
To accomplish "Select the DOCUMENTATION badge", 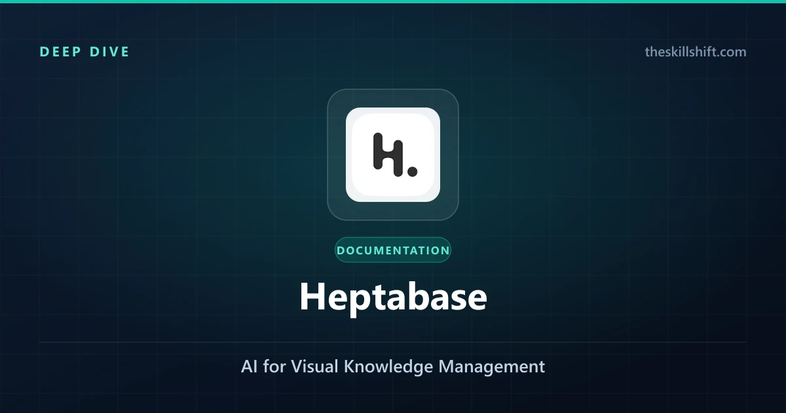I will (x=393, y=250).
